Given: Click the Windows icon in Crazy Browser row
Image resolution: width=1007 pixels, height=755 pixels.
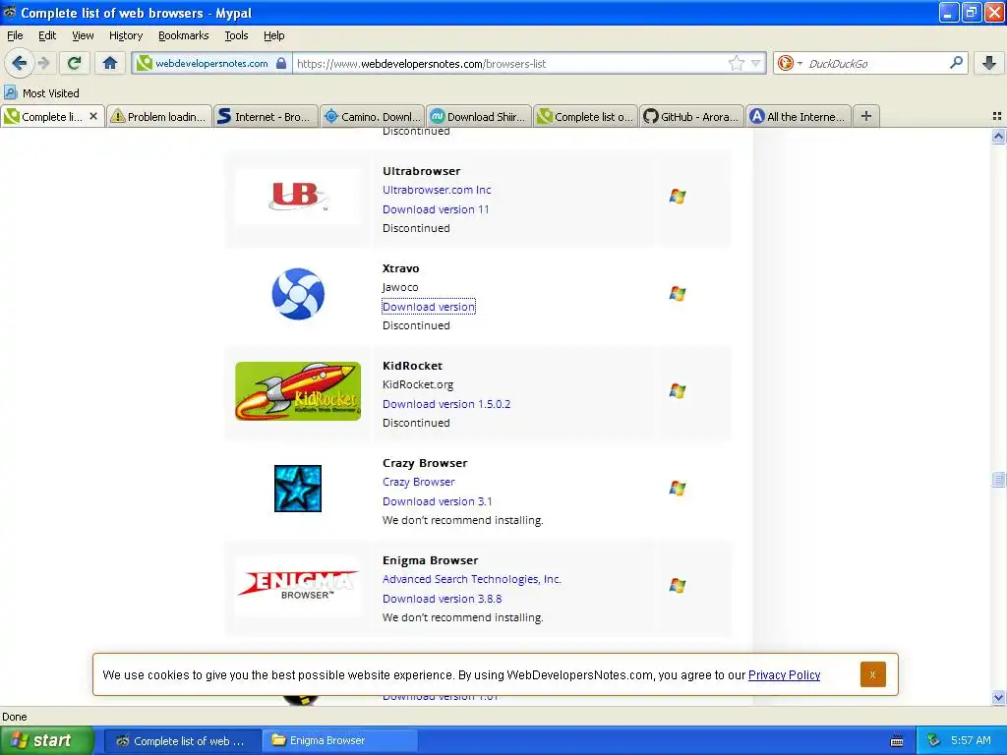Looking at the screenshot, I should (677, 489).
